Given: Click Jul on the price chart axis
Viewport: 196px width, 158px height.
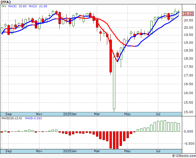Looking at the screenshot, I should [x=158, y=114].
